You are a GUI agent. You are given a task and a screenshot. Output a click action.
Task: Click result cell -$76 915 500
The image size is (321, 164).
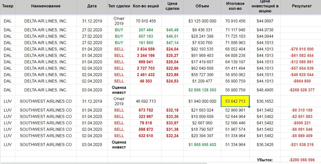[302, 49]
